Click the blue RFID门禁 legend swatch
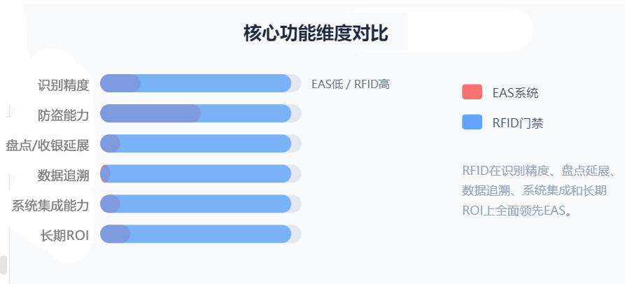This screenshot has height=284, width=625. [x=472, y=122]
